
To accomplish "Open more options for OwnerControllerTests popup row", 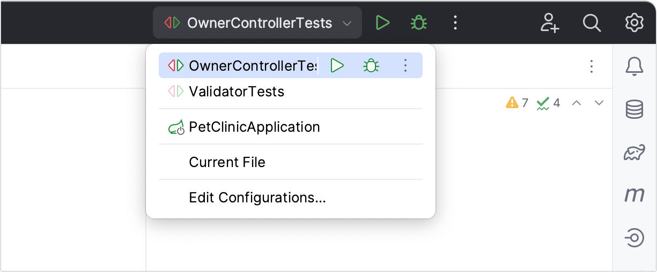I will (405, 65).
